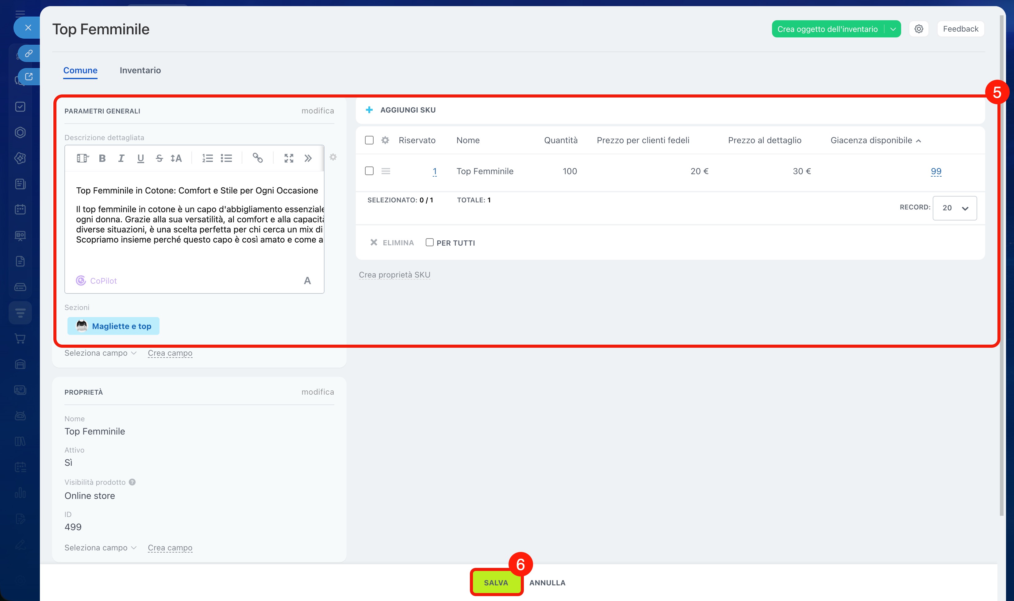This screenshot has height=601, width=1014.
Task: Launch CoPilot in the description editor
Action: (x=96, y=281)
